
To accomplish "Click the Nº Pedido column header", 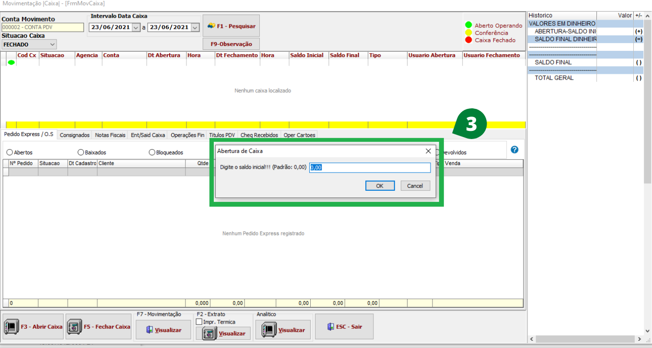I will pyautogui.click(x=23, y=163).
